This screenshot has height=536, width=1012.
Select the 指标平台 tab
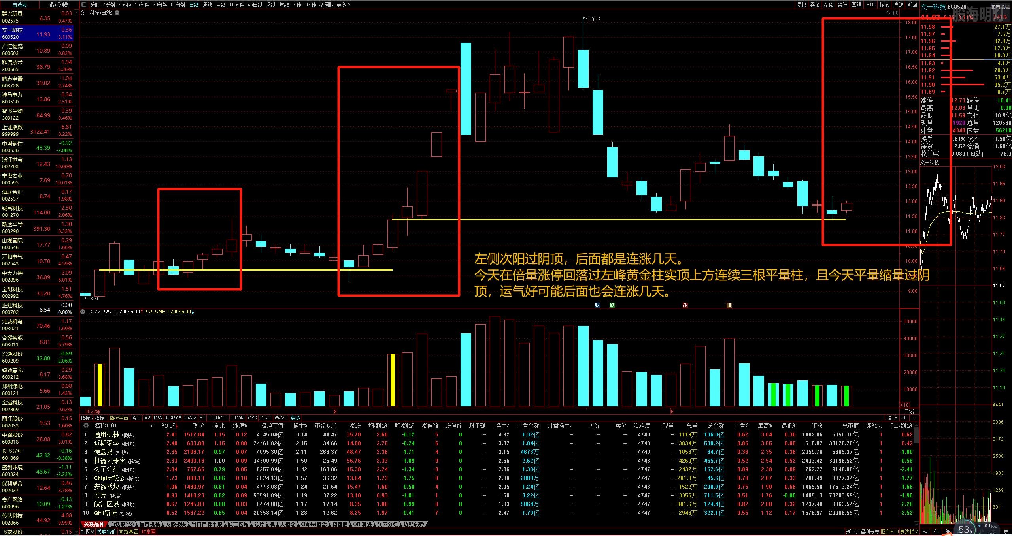pyautogui.click(x=119, y=418)
